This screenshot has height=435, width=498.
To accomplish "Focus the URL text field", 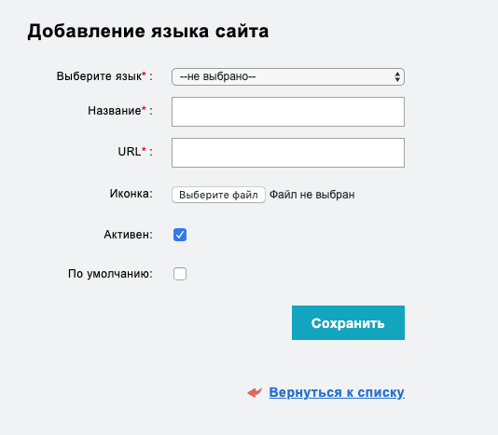I will pos(288,153).
